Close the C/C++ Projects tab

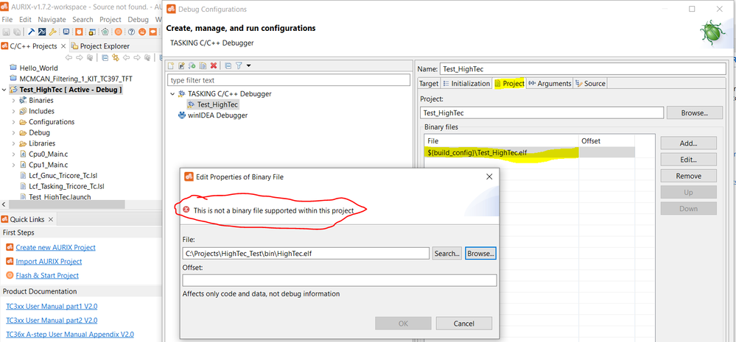pos(63,46)
